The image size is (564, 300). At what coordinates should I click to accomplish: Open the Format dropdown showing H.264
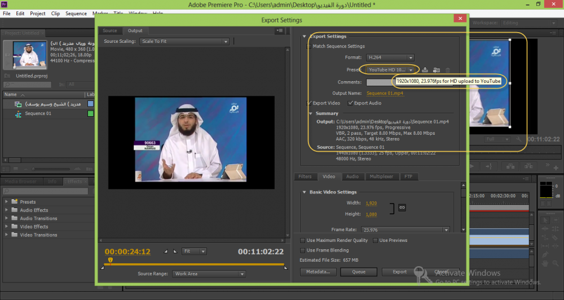point(390,58)
